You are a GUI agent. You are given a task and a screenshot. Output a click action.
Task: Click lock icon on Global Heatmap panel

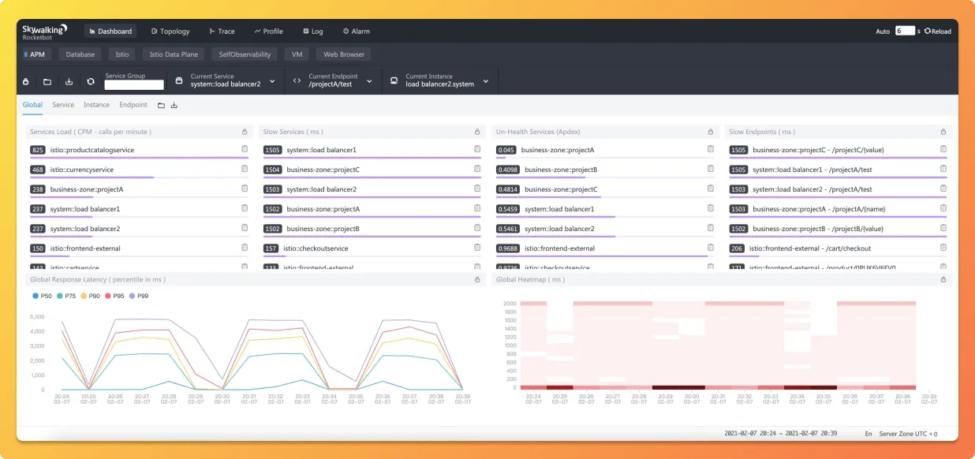943,279
